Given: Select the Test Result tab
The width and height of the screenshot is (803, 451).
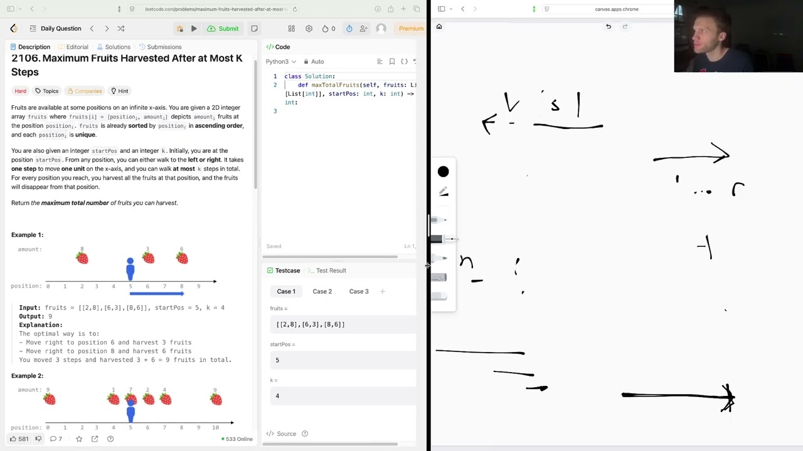Looking at the screenshot, I should coord(326,271).
